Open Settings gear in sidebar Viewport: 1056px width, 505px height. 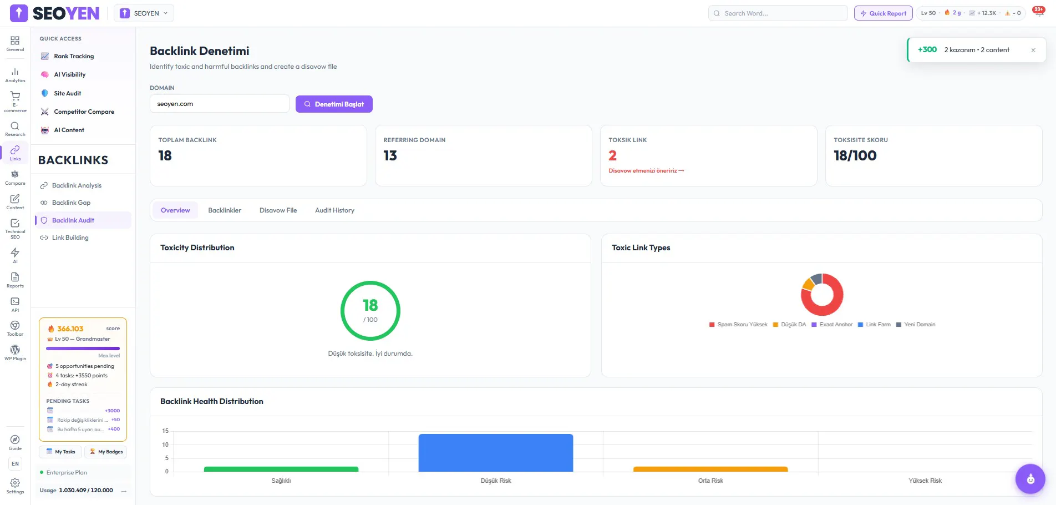[15, 486]
